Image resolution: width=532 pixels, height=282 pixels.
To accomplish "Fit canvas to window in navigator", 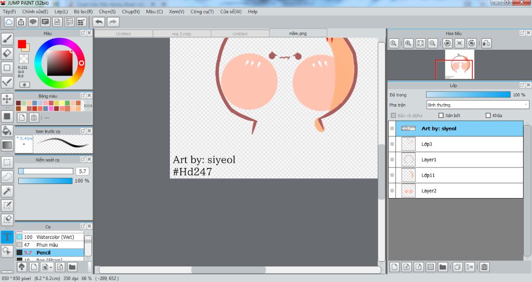I will (x=420, y=43).
